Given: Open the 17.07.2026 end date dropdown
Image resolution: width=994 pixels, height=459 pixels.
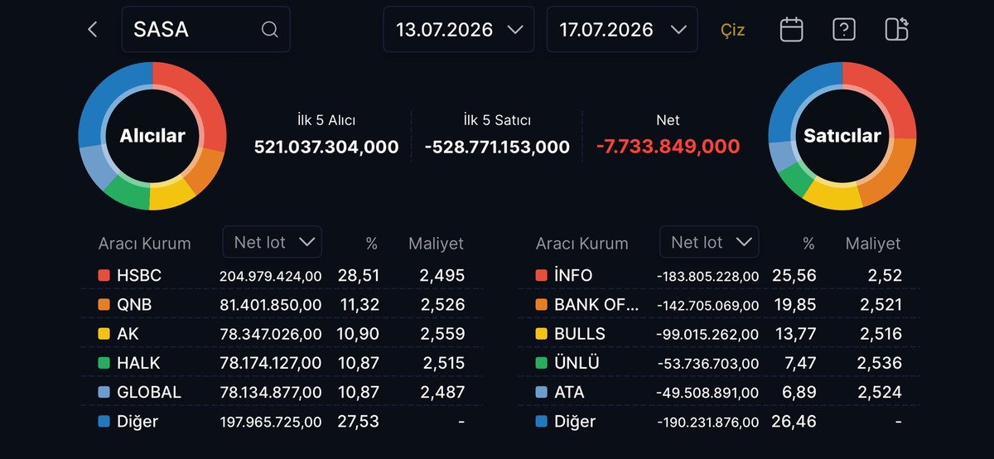Looking at the screenshot, I should tap(622, 30).
